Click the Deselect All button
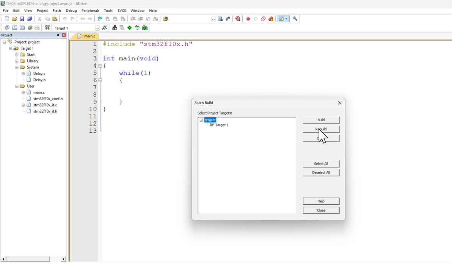The width and height of the screenshot is (452, 268). (321, 172)
